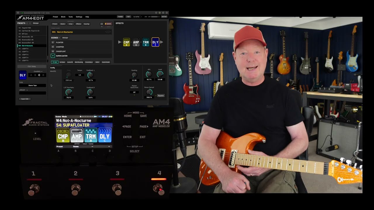Viewport: 374px width, 210px height.
Task: Open the Tools menu
Action: tap(70, 17)
